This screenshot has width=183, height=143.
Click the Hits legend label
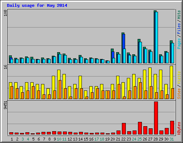179,15
